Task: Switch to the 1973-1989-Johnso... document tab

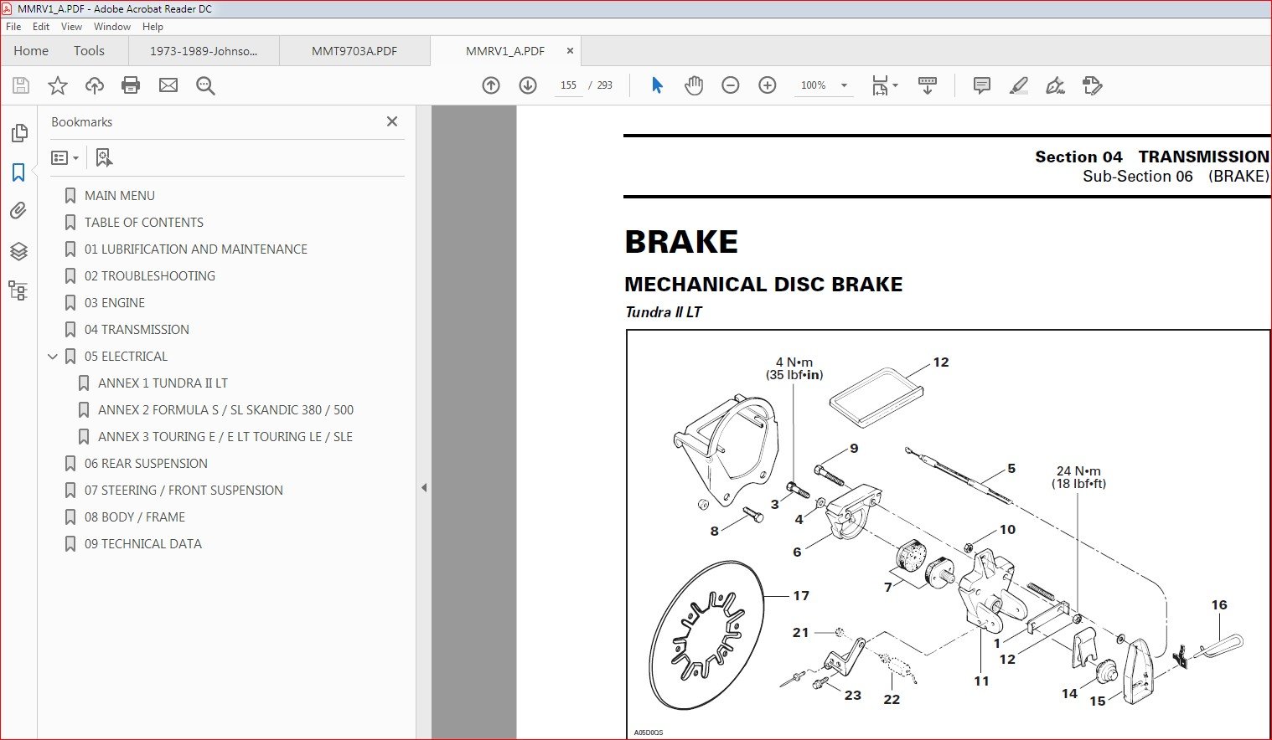Action: point(204,51)
